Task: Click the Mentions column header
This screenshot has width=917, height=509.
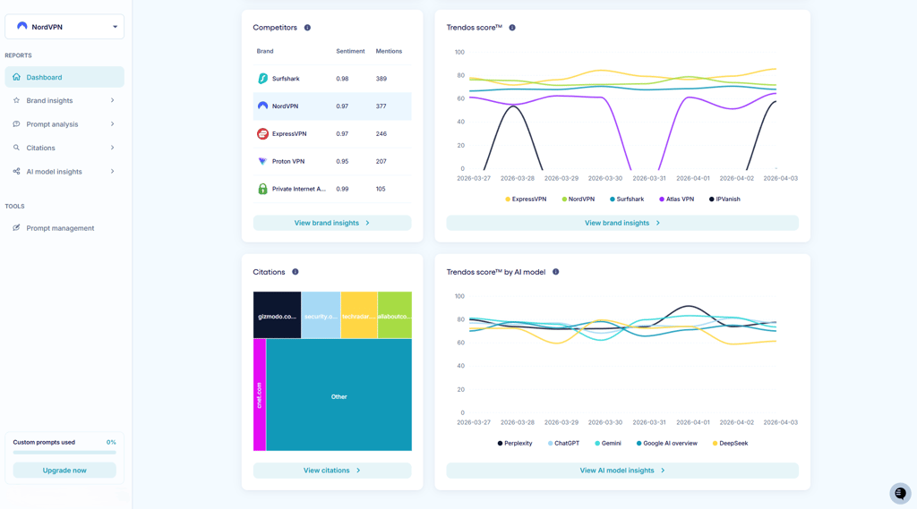Action: 389,51
